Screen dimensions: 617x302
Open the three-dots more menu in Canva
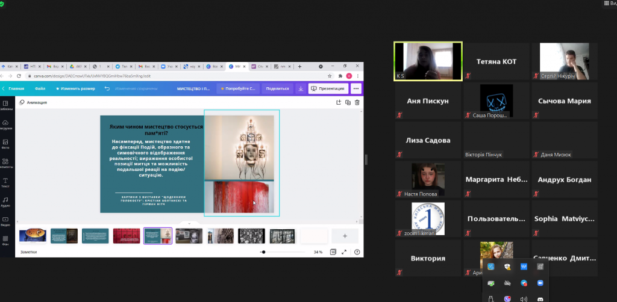[356, 88]
